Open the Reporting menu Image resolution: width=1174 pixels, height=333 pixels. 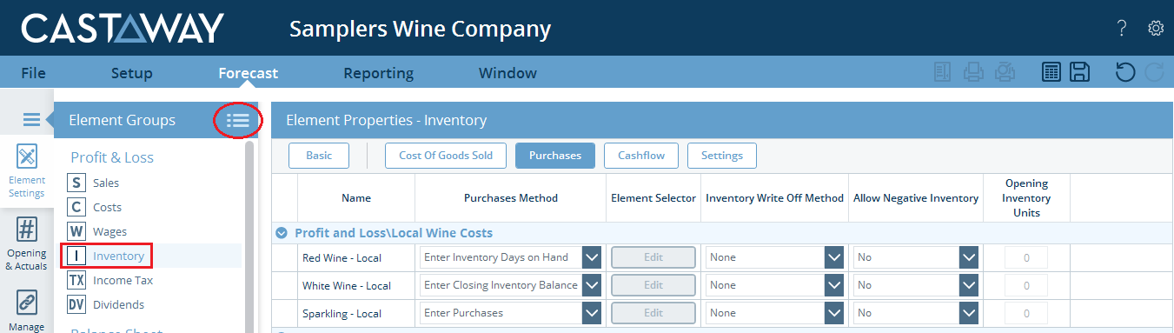coord(378,73)
